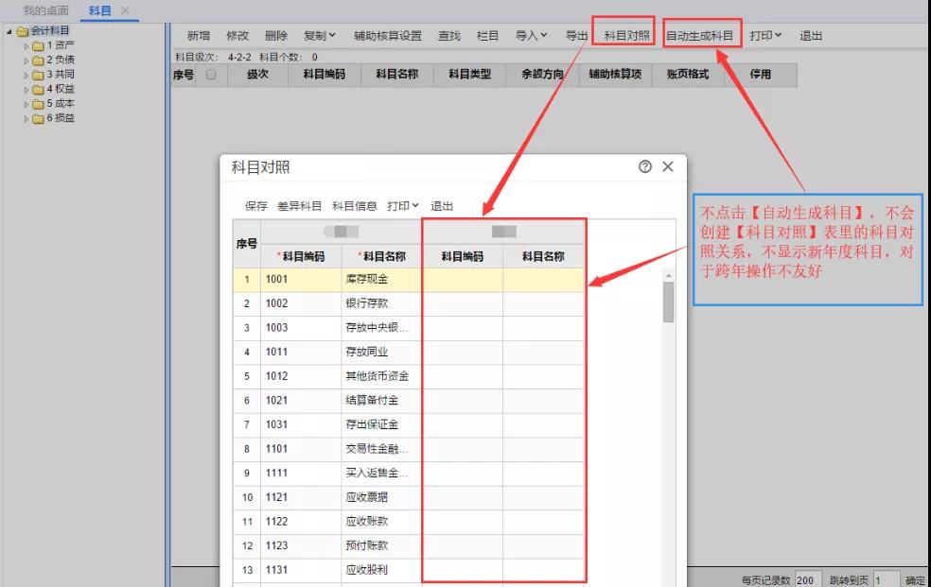Click 保存 in 科目对照 dialog
Screen dimensions: 931x587
pyautogui.click(x=255, y=206)
